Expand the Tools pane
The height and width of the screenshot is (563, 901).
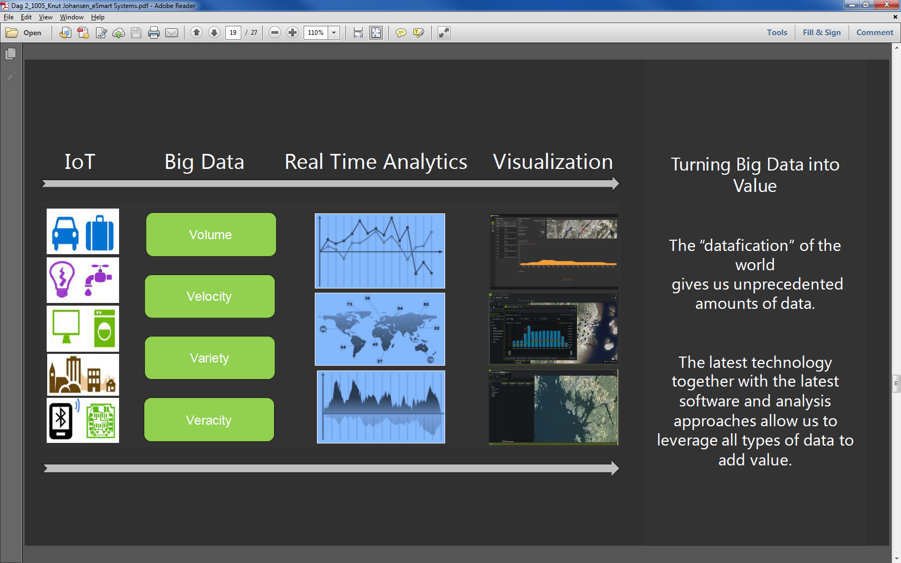(x=777, y=33)
